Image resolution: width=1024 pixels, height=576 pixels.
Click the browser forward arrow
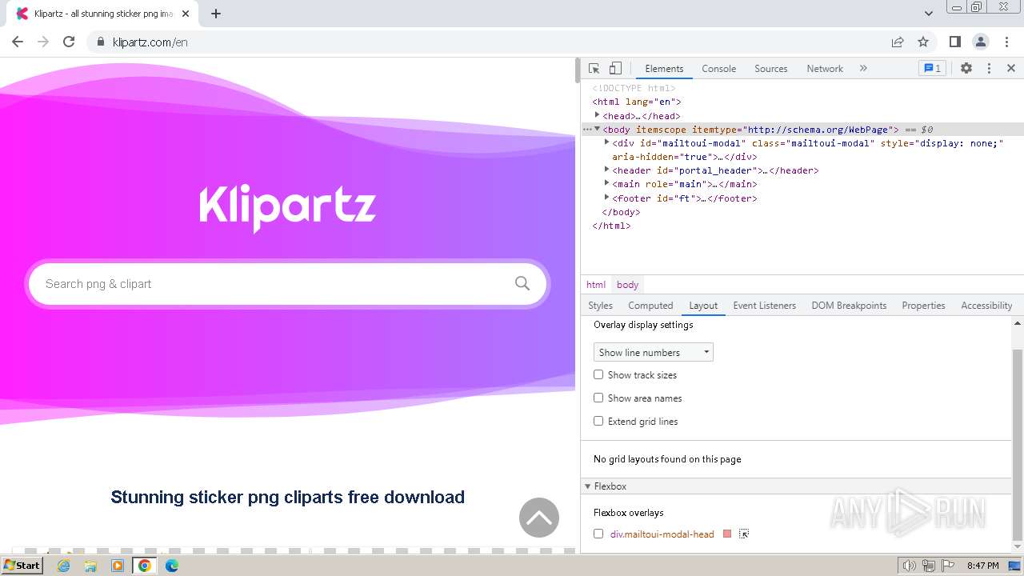pos(43,42)
